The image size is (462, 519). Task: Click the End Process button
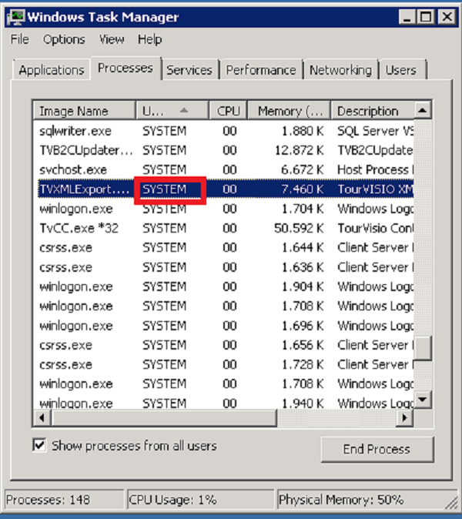click(x=377, y=449)
